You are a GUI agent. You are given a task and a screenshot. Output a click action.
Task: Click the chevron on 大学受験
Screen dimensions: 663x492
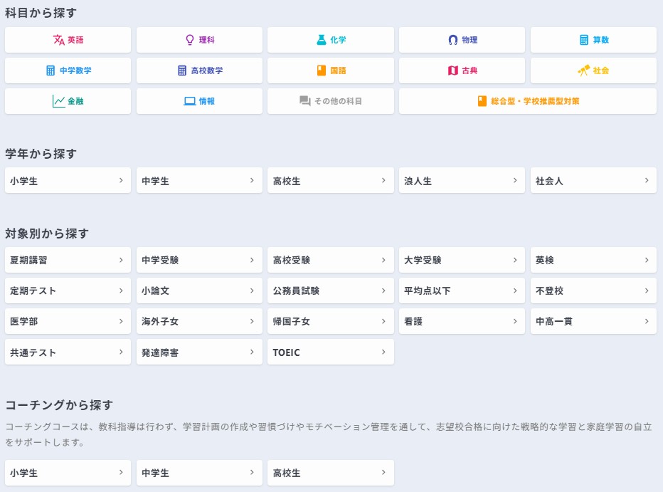tap(515, 260)
